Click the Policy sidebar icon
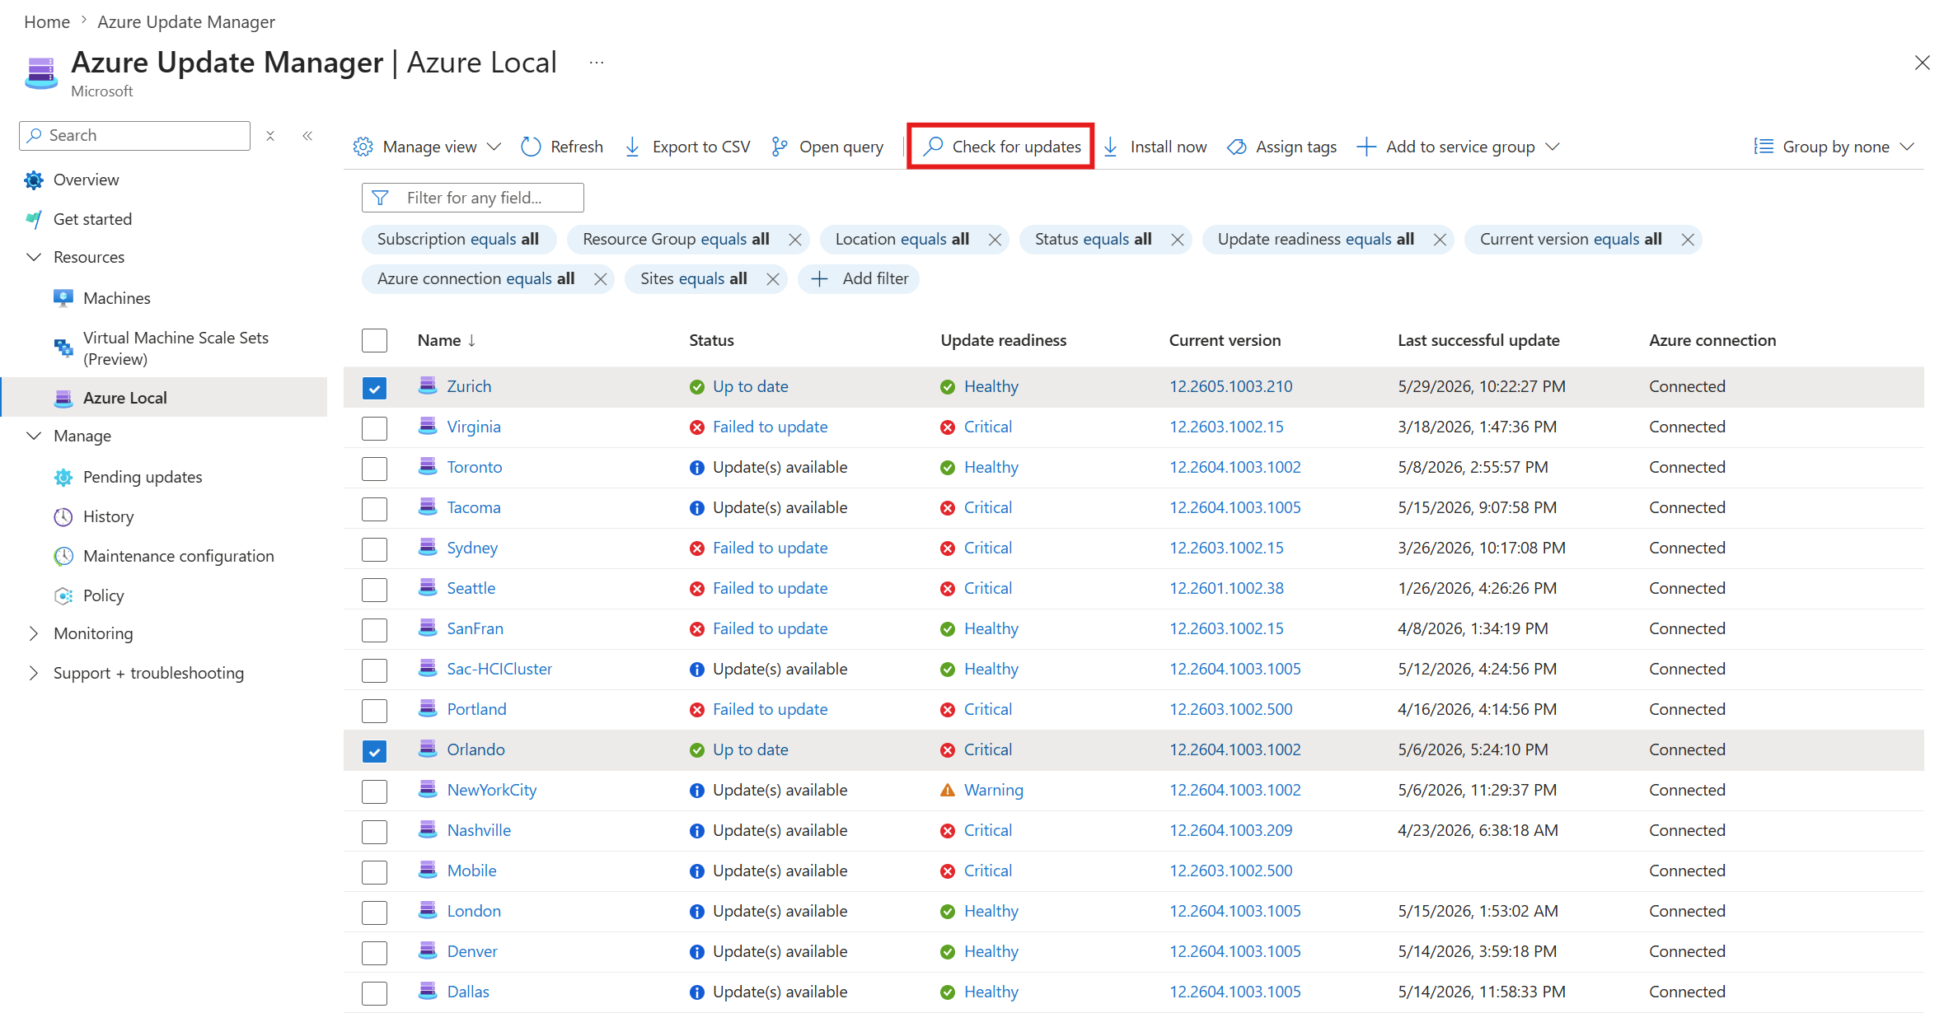Screen dimensions: 1944x1013 coord(63,595)
